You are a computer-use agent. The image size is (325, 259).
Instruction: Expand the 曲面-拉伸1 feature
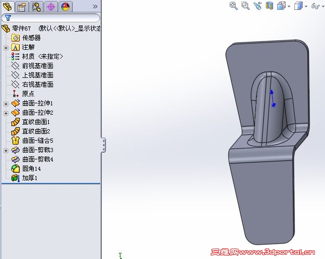pos(6,104)
